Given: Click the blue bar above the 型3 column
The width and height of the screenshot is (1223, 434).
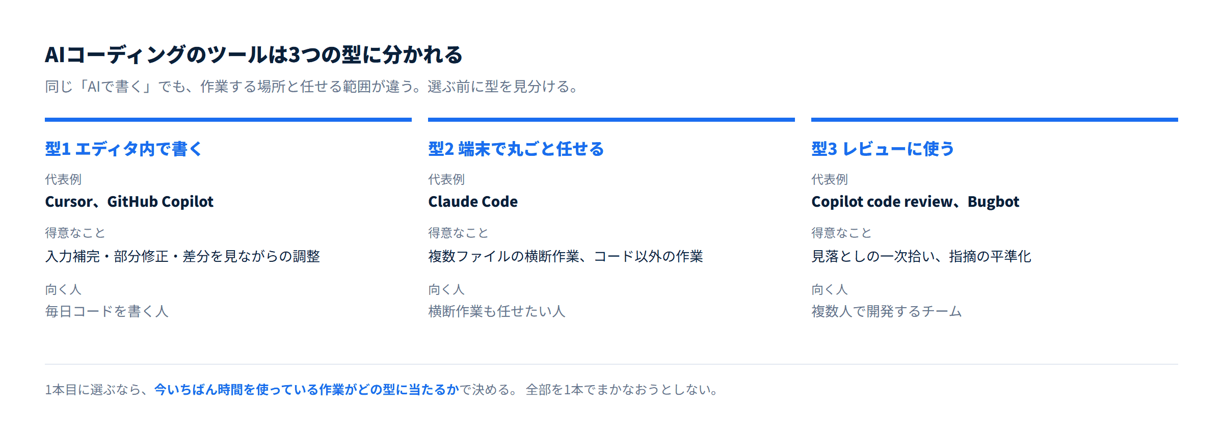Looking at the screenshot, I should (995, 120).
